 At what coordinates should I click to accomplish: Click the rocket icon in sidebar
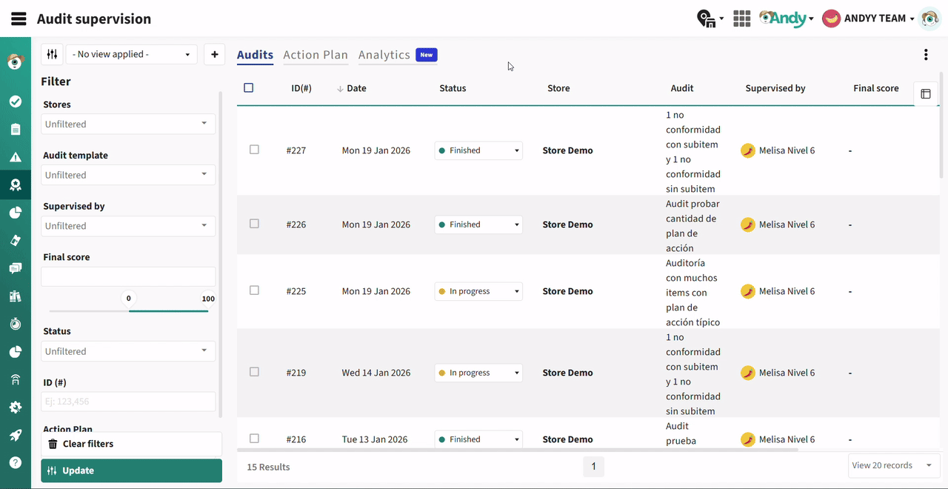15,435
